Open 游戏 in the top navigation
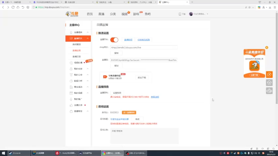This screenshot has width=278, height=156. 136,14
